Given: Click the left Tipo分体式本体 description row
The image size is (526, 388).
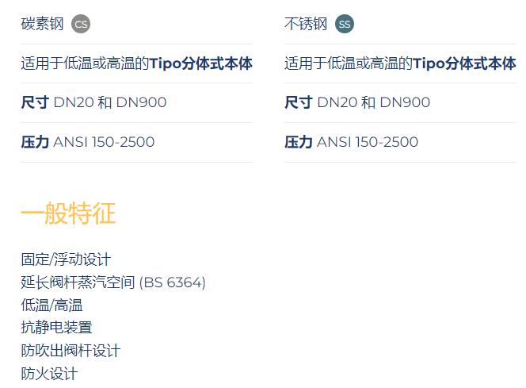Looking at the screenshot, I should click(136, 63).
